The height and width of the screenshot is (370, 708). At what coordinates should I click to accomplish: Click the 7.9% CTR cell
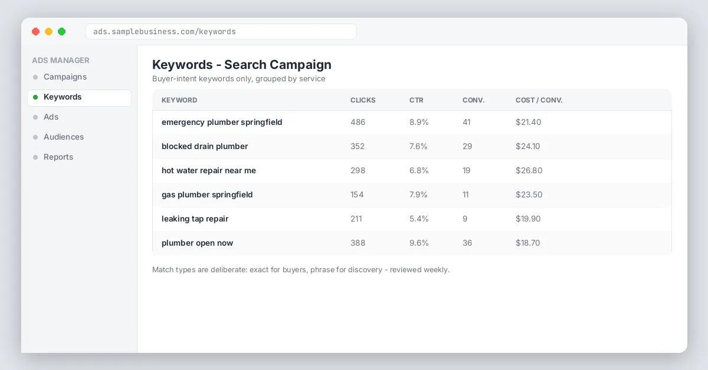click(x=419, y=195)
